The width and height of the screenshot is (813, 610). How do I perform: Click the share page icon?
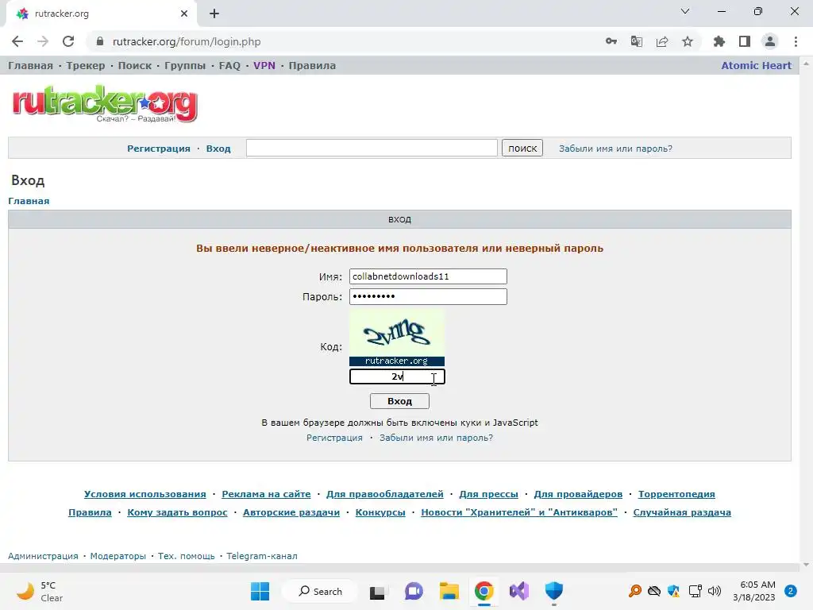(662, 41)
